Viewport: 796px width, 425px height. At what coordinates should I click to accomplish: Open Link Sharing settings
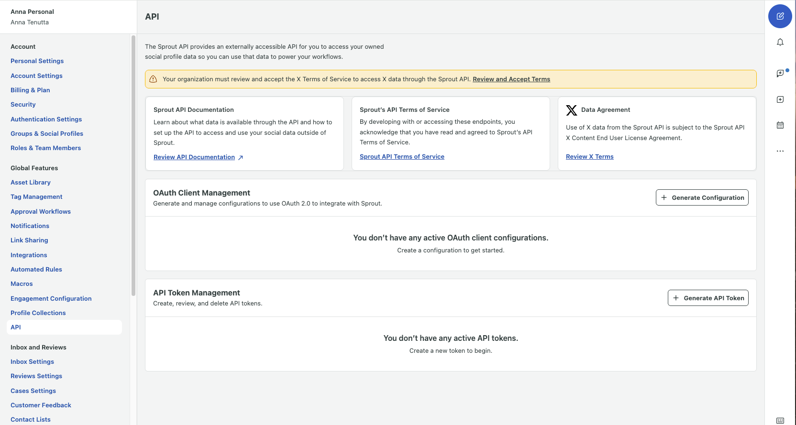(29, 240)
